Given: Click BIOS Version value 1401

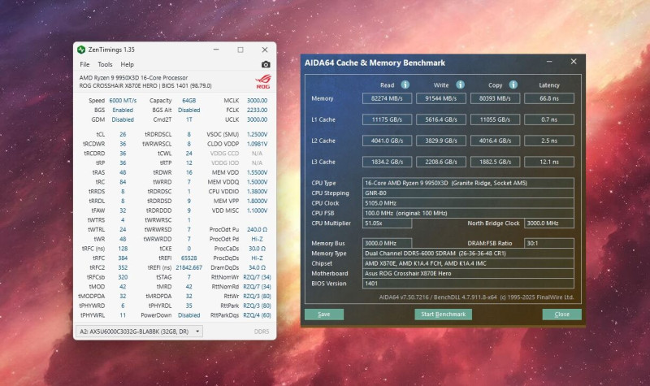Looking at the screenshot, I should [x=468, y=284].
